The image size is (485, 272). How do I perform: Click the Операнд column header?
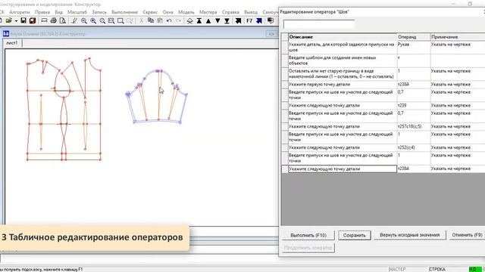click(414, 37)
